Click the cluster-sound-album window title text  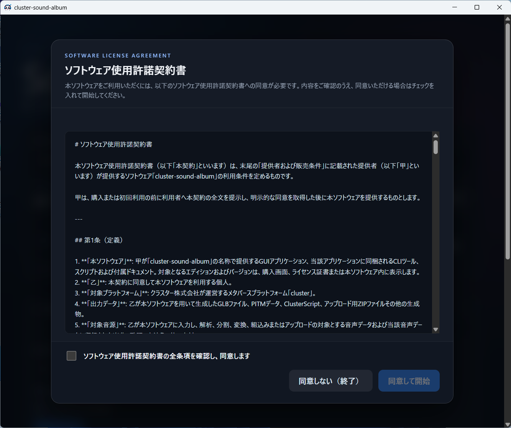click(41, 7)
